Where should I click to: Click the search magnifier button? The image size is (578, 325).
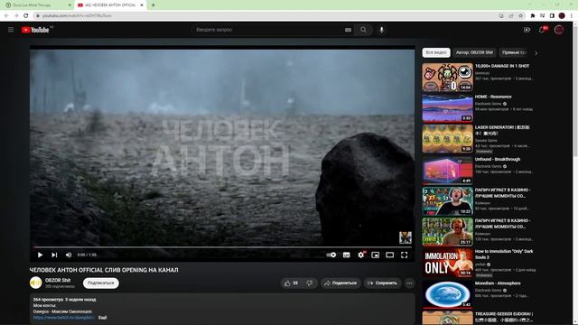(363, 30)
